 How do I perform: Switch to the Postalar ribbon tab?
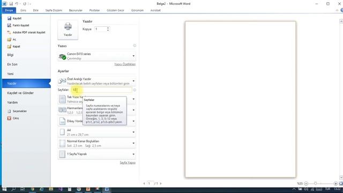(94, 10)
